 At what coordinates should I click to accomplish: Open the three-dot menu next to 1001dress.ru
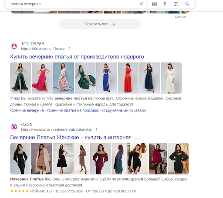69,49
